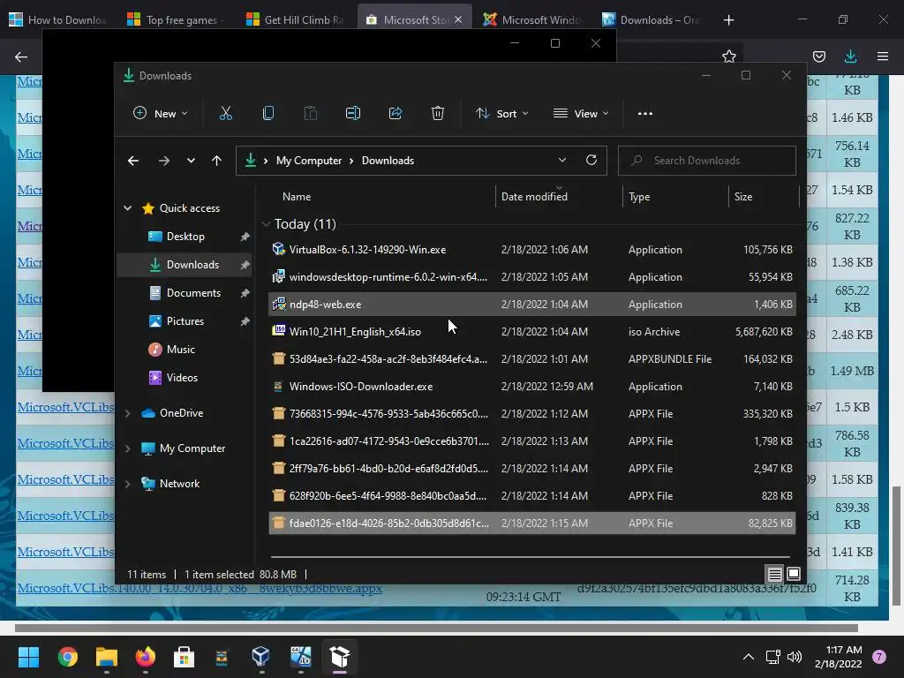Viewport: 904px width, 678px height.
Task: Switch to Top free games tab
Action: (x=176, y=19)
